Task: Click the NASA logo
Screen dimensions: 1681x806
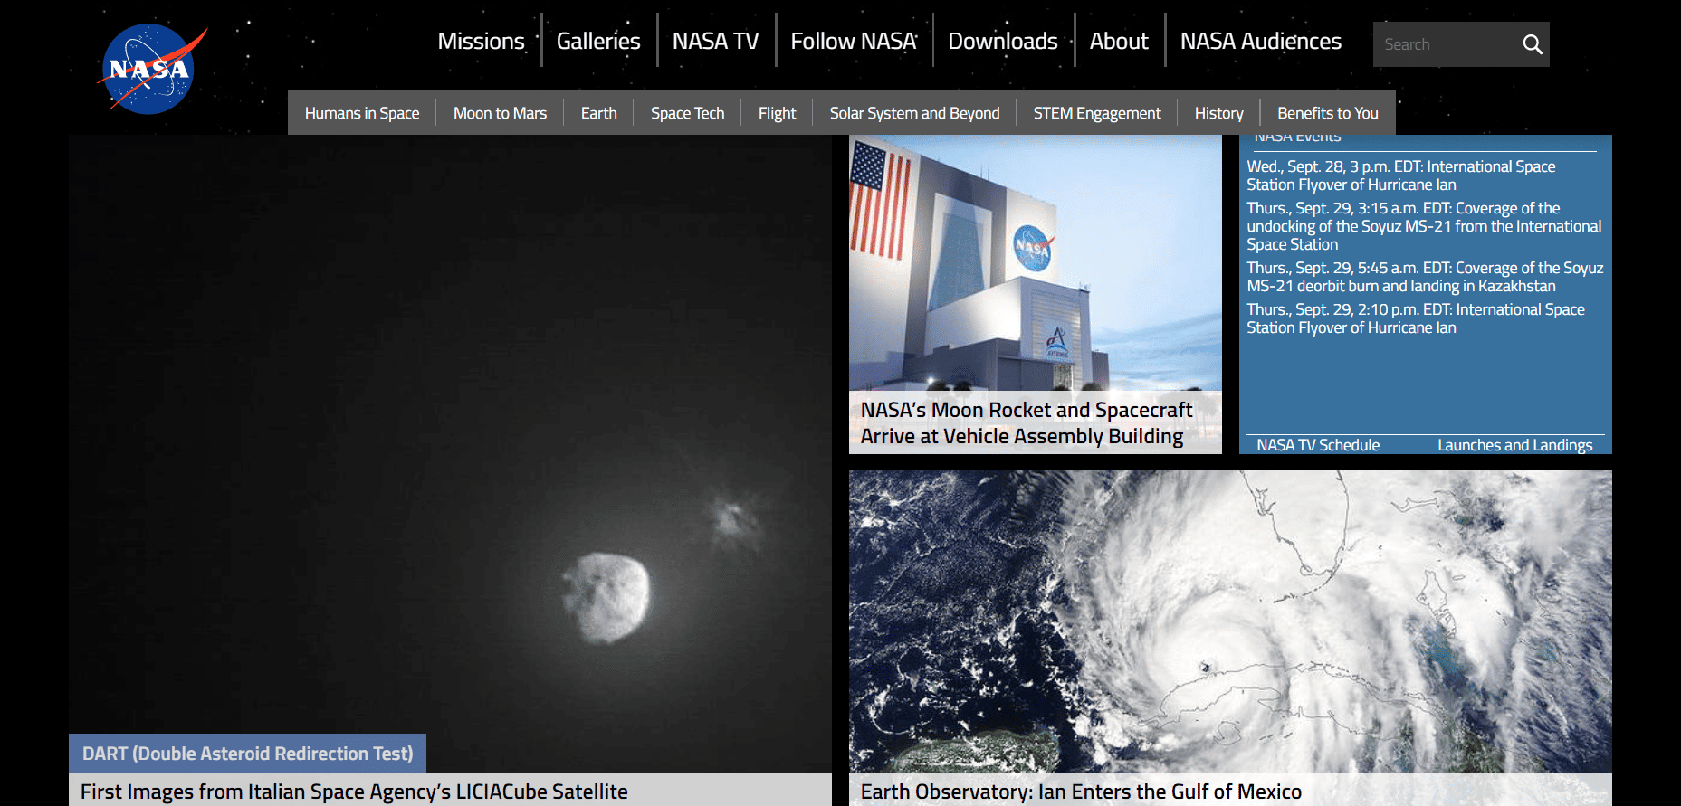Action: pyautogui.click(x=151, y=69)
